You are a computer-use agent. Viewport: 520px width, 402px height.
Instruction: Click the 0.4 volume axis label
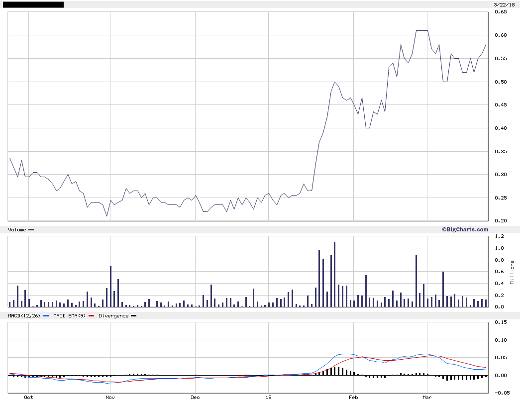[499, 283]
